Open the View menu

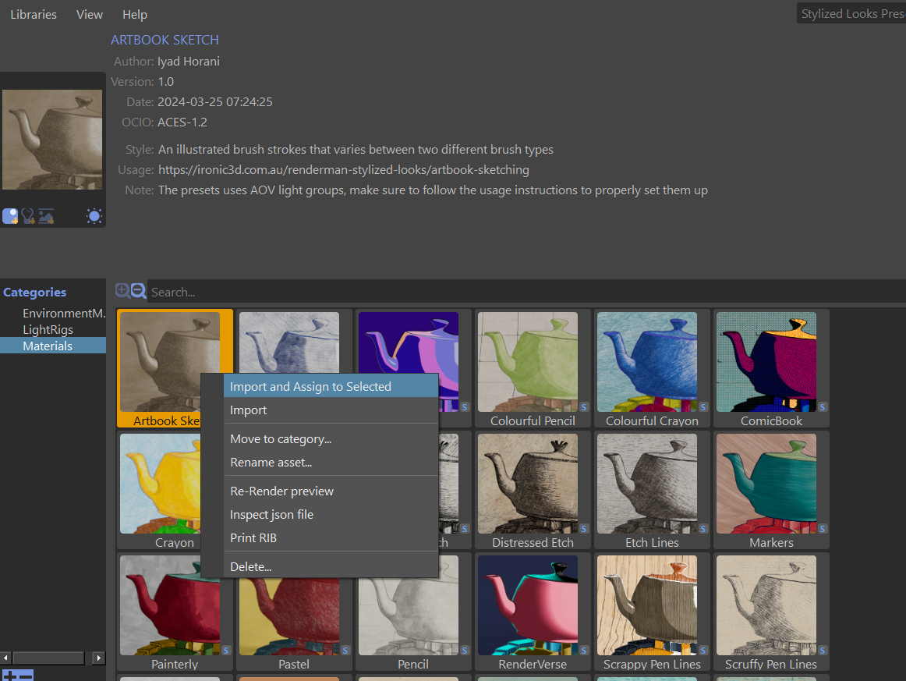pos(90,15)
